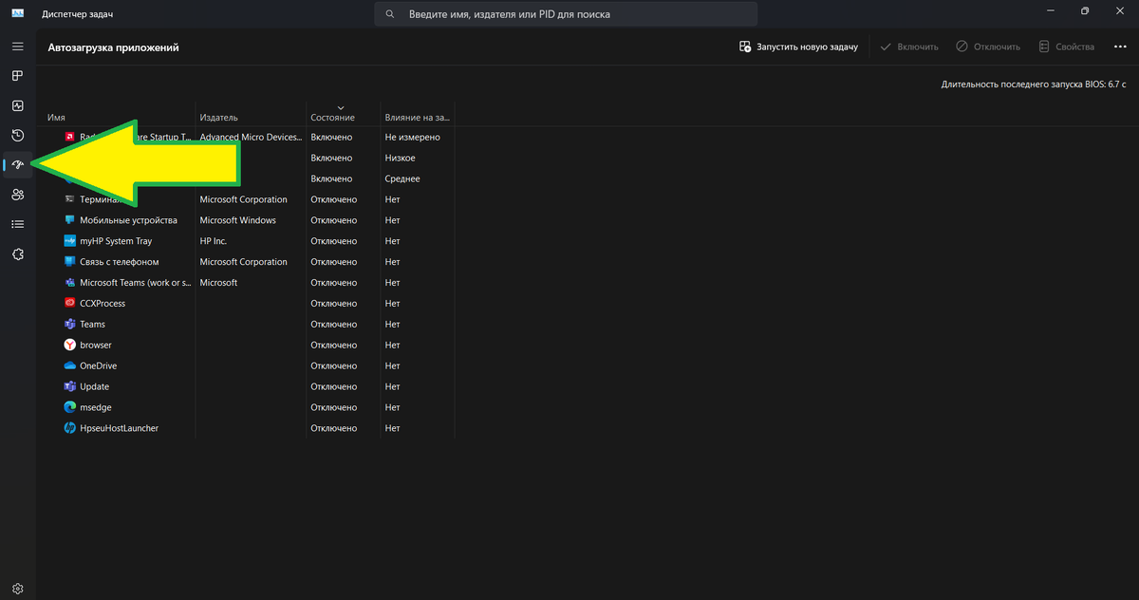This screenshot has width=1139, height=600.
Task: Select Microsoft publisher cell in Teams (work) row
Action: (x=218, y=283)
